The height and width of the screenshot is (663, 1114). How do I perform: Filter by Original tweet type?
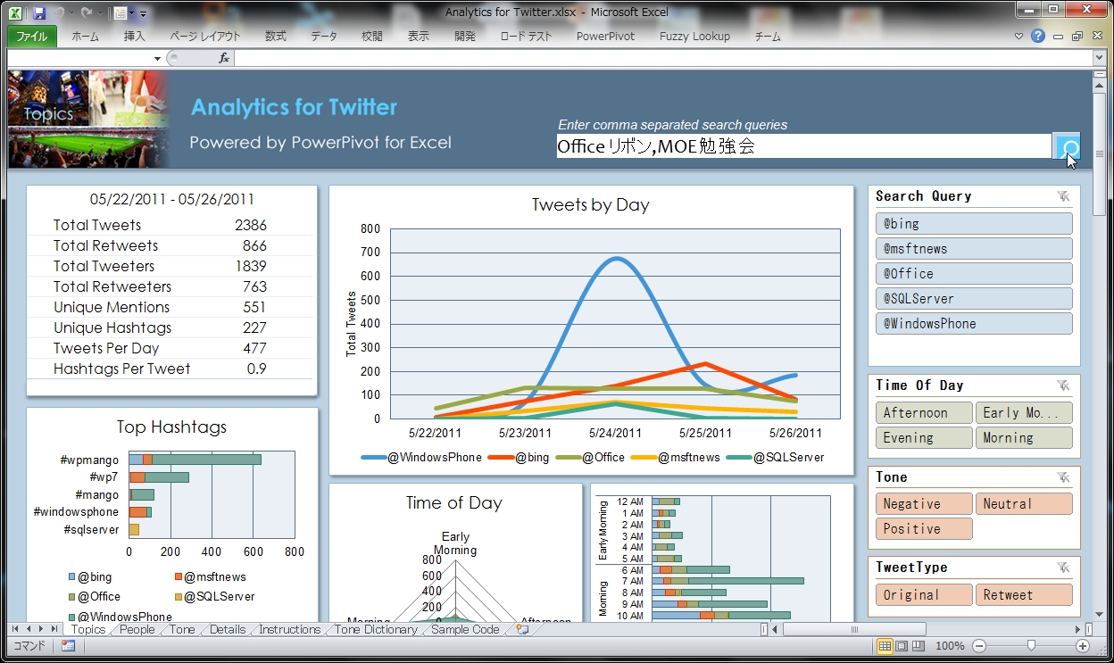click(924, 594)
